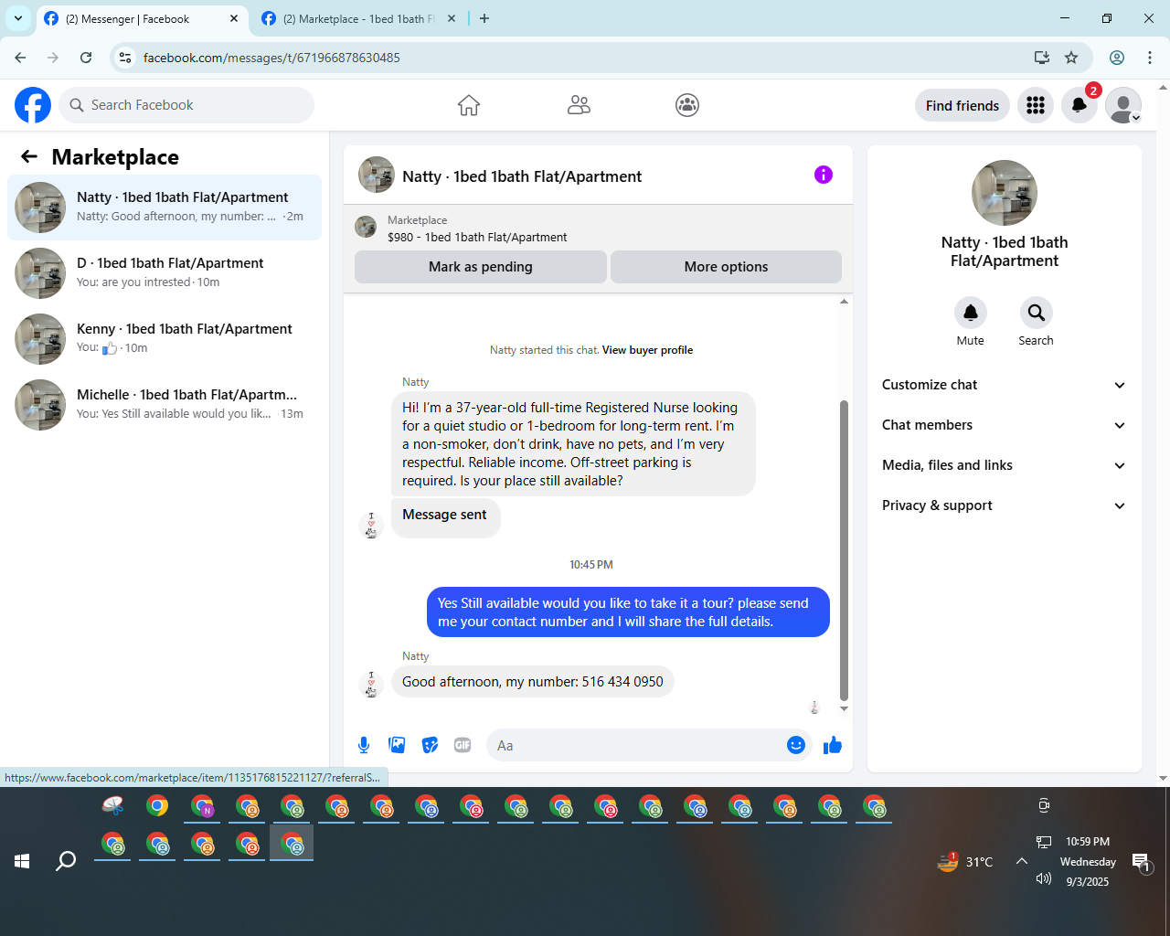Click the volume speaker tray icon
Screen dimensions: 1170x936
1044,879
